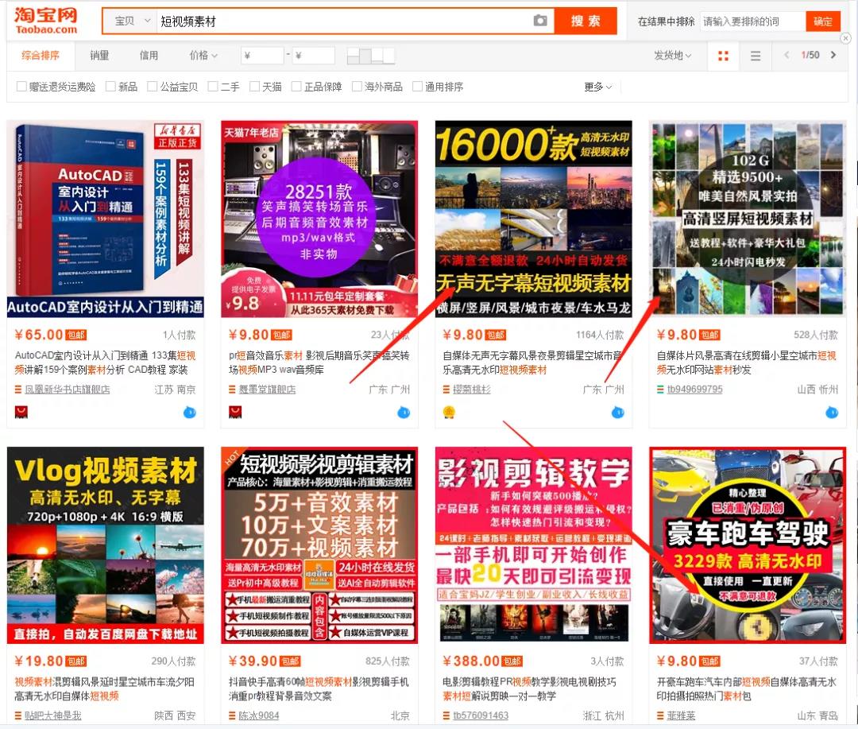Switch to list view layout
This screenshot has width=858, height=729.
(756, 56)
